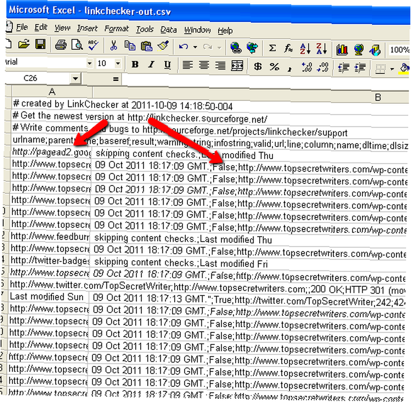Select the 'http://twitter-badges' cell
Viewport: 411px width, 403px height.
point(50,261)
